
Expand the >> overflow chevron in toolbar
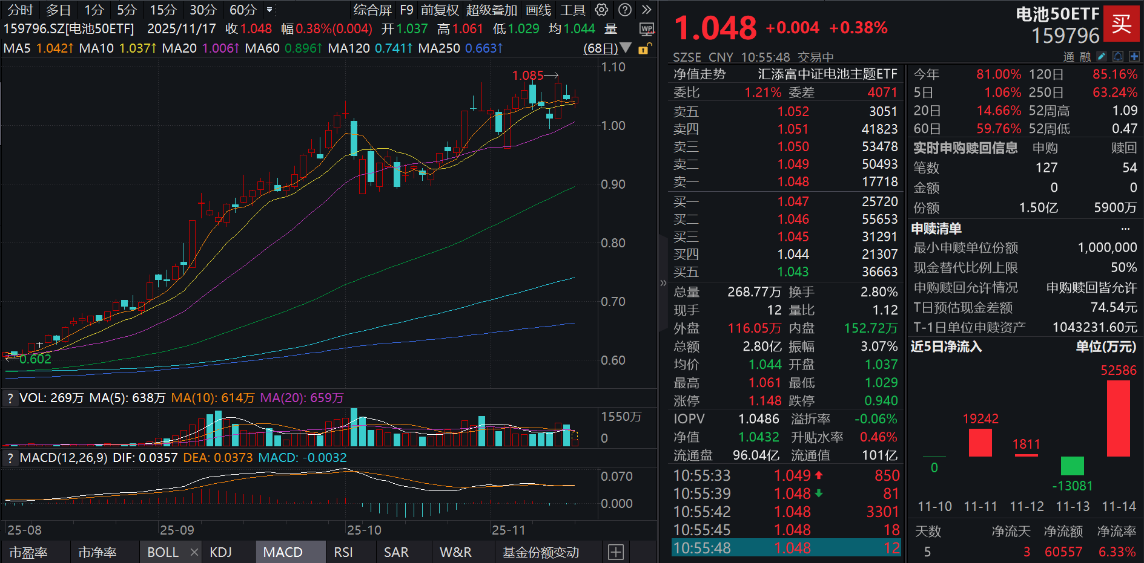646,10
